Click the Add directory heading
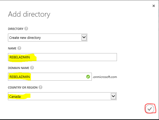Image resolution: width=159 pixels, height=120 pixels. pyautogui.click(x=29, y=14)
